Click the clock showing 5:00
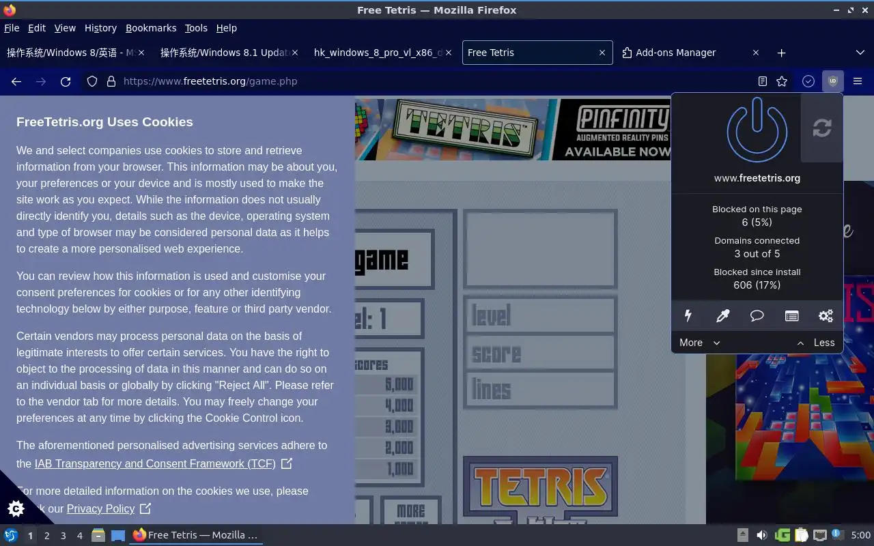 tap(860, 535)
